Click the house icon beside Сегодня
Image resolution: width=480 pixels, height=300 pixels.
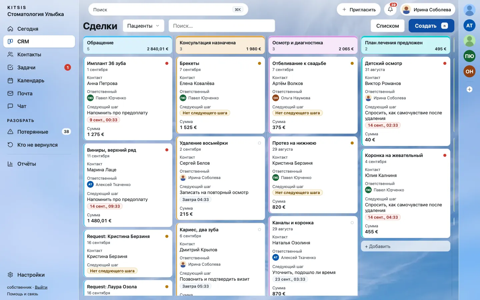10,29
